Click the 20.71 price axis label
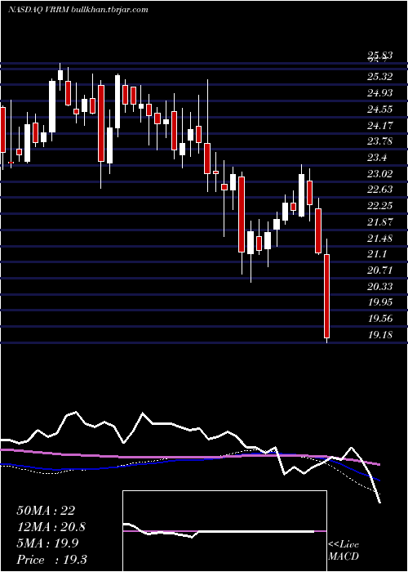 tap(380, 270)
